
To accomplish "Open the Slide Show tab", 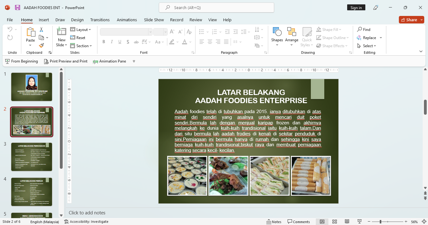I will coord(154,20).
